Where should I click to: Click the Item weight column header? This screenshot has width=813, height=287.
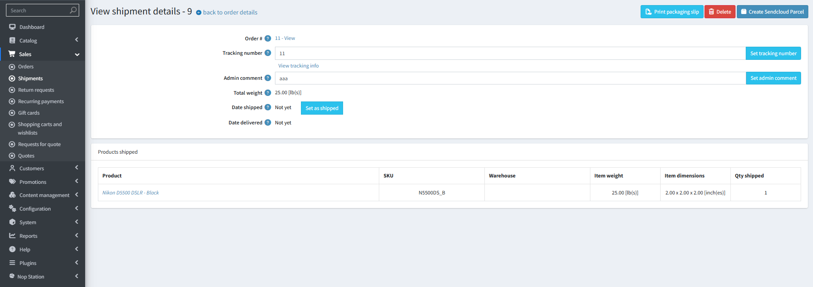tap(625, 176)
